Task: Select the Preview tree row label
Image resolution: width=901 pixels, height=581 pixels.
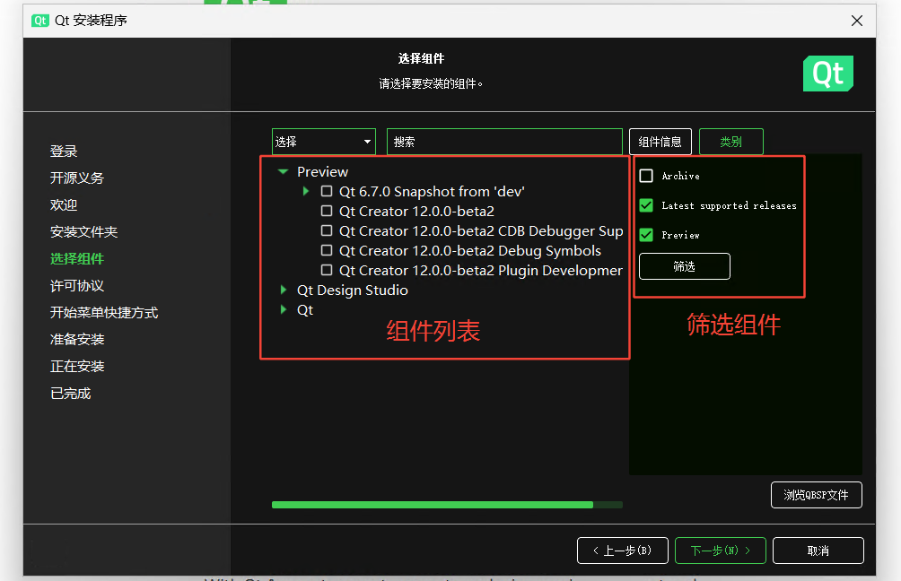Action: [x=322, y=171]
